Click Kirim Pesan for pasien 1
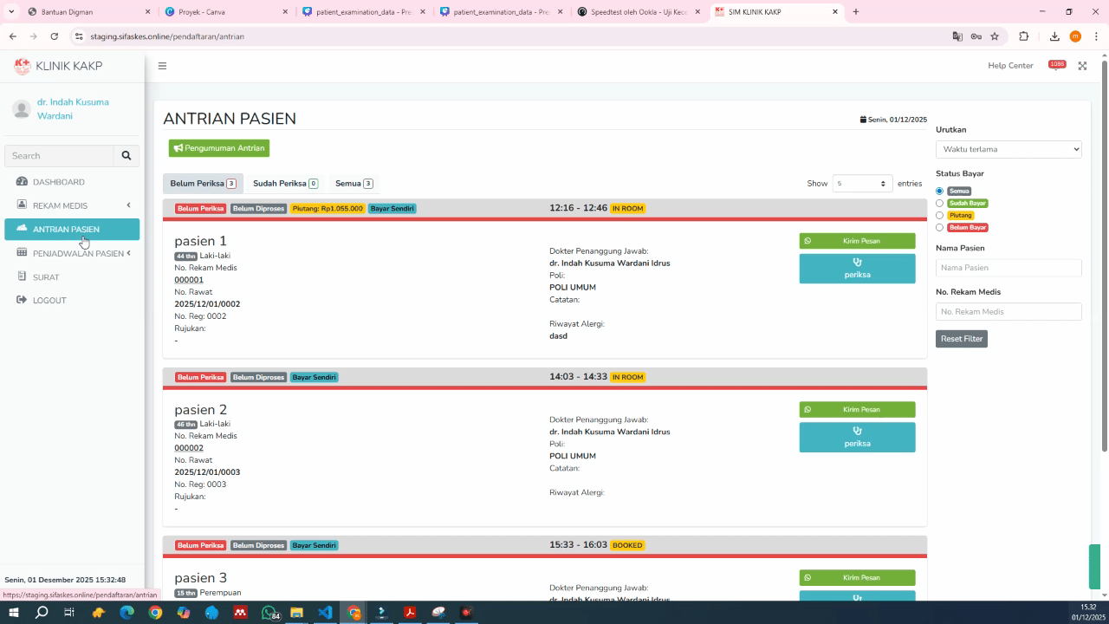 (857, 241)
